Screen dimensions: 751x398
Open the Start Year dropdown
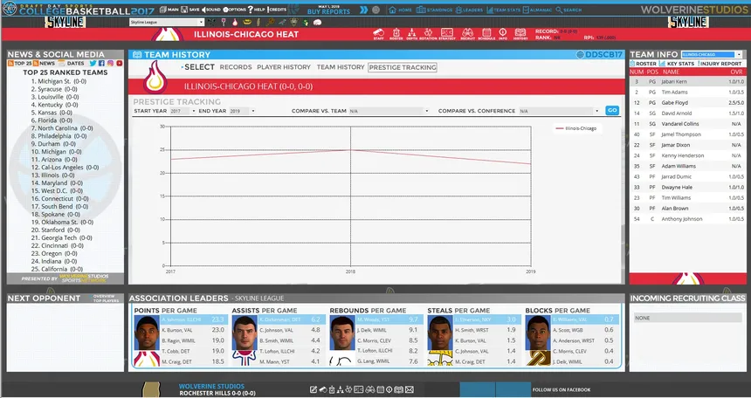[x=183, y=111]
